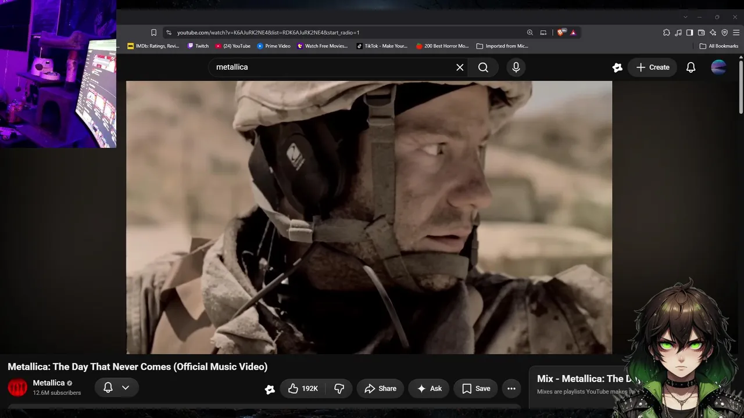Viewport: 744px width, 418px height.
Task: Click the sparkle icon left of Create
Action: pyautogui.click(x=617, y=67)
